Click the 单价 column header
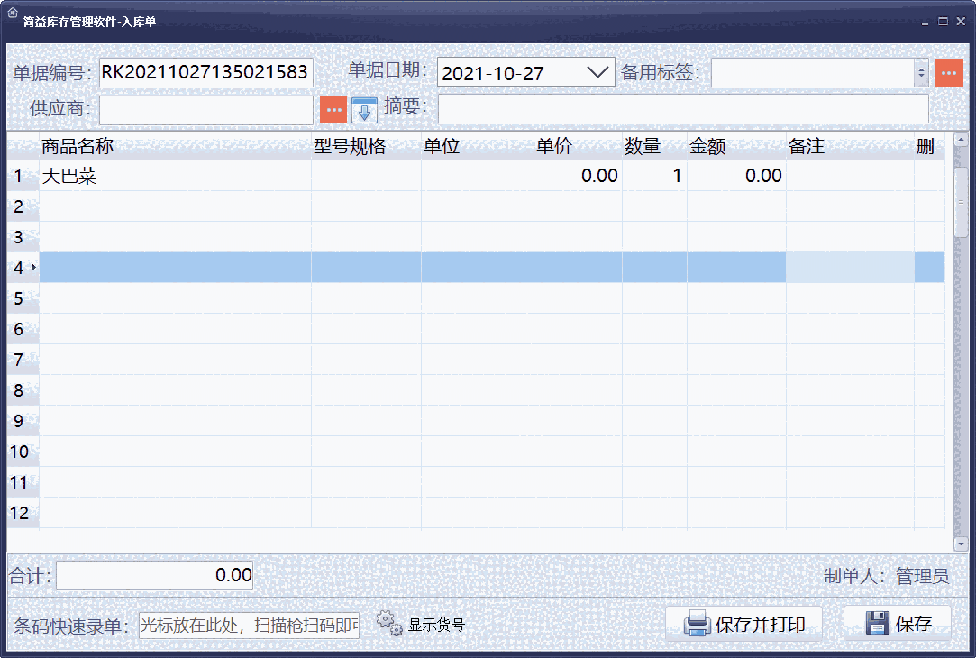This screenshot has height=658, width=976. tap(578, 146)
